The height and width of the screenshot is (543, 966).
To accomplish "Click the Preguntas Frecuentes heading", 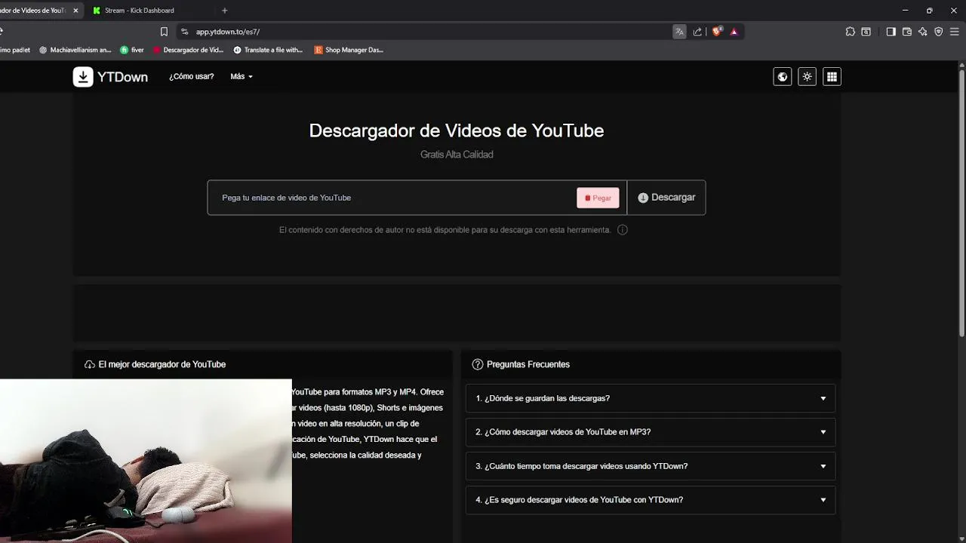I will point(528,364).
